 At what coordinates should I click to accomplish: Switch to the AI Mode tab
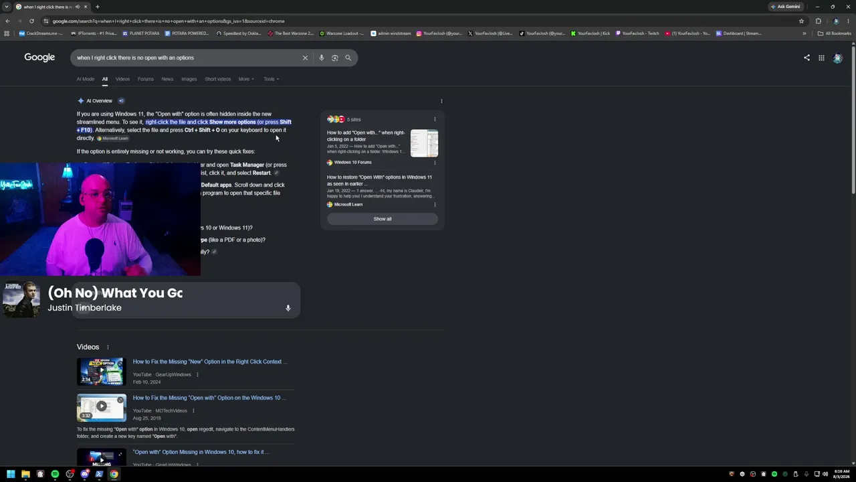pyautogui.click(x=86, y=79)
